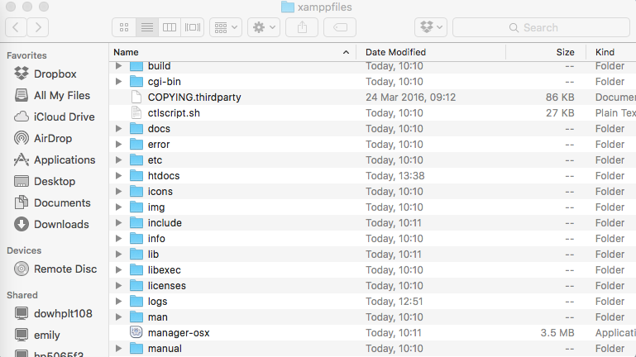
Task: Select the "libexec" row name
Action: (165, 270)
